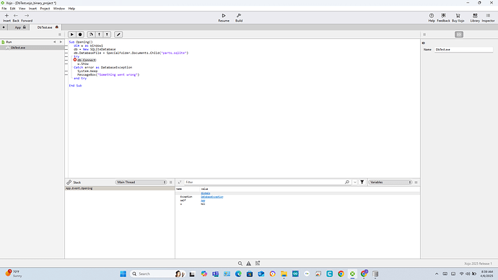Click the Step Over debugger button
The width and height of the screenshot is (498, 280).
[91, 35]
